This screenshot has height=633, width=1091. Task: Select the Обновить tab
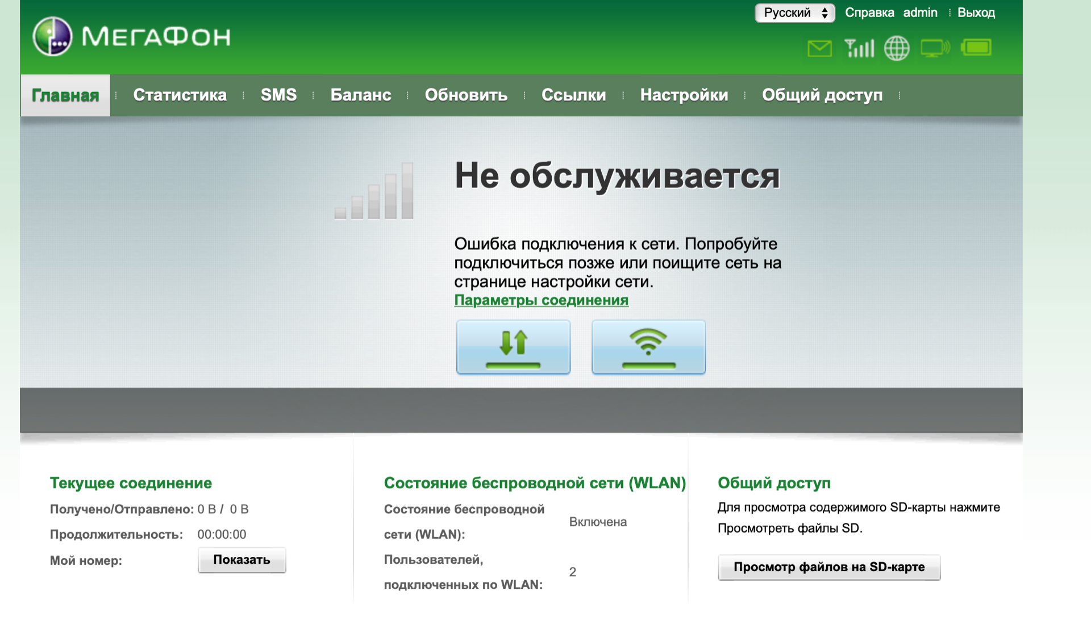tap(466, 95)
